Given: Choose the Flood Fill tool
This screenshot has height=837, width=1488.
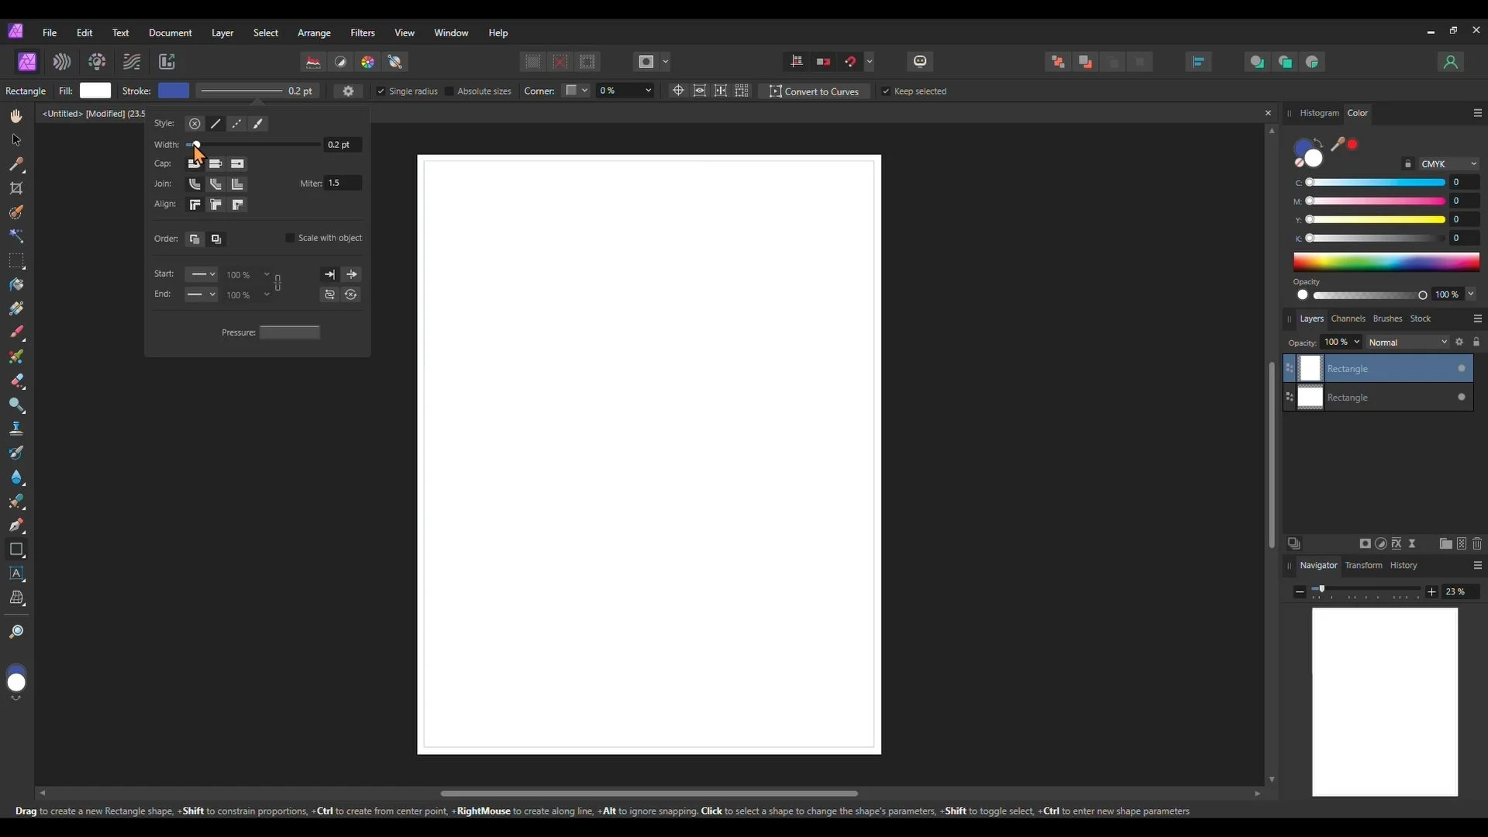Looking at the screenshot, I should point(16,284).
